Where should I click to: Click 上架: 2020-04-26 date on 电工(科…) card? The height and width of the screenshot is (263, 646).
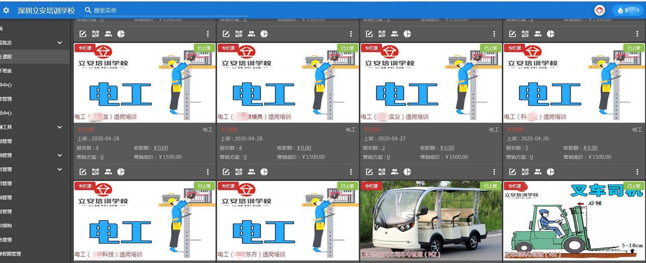pos(528,139)
